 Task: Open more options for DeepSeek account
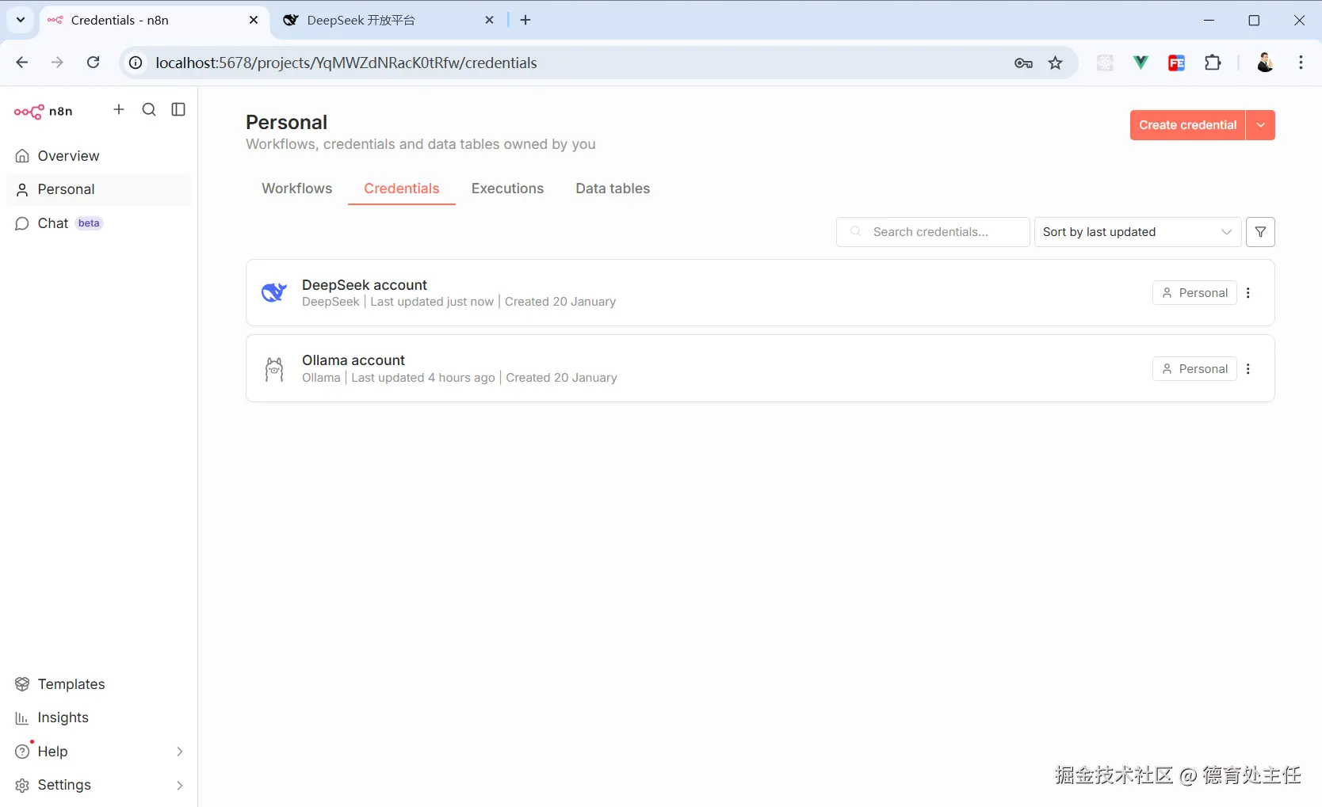click(1248, 293)
